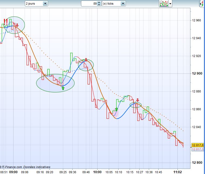Click the 10:36 time axis label
Viewport: 205px width, 174px height.
point(149,172)
